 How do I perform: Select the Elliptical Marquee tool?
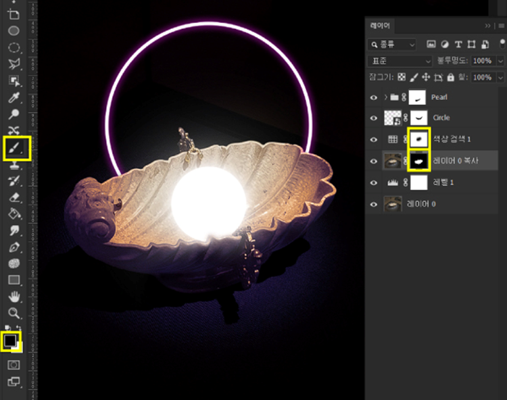pyautogui.click(x=14, y=48)
